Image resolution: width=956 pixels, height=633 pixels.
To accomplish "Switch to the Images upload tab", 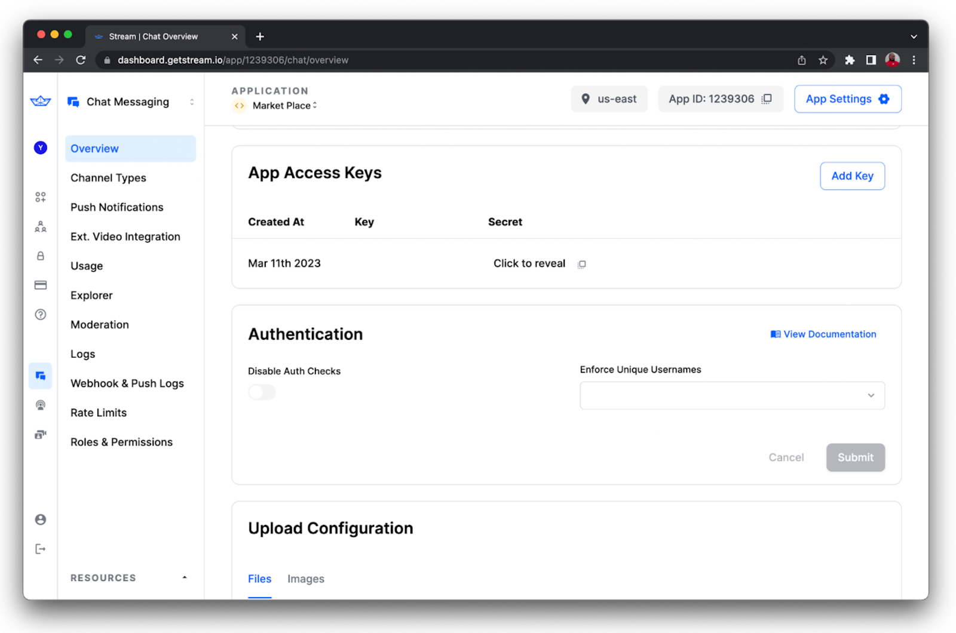I will click(x=305, y=579).
